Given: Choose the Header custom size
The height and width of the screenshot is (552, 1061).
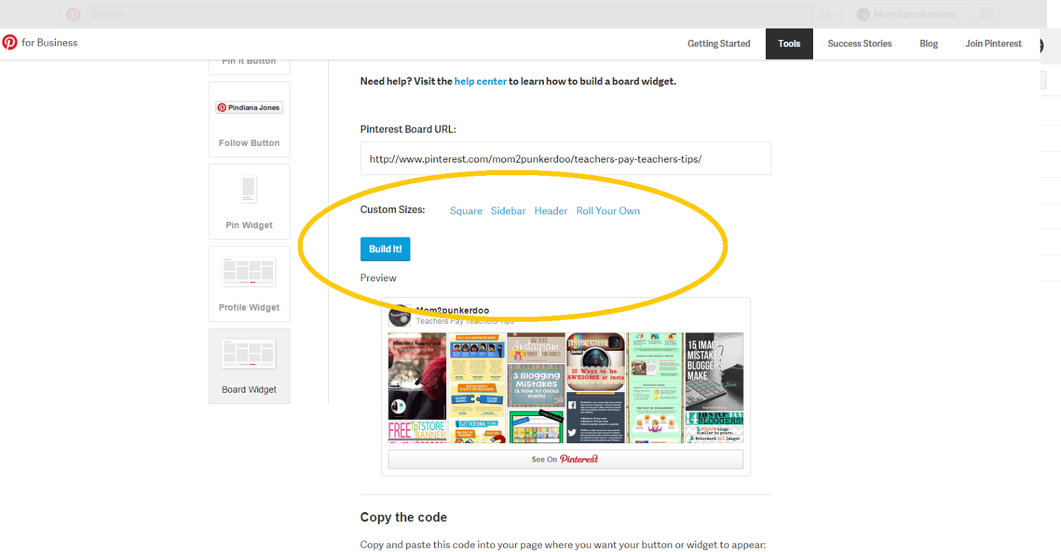Looking at the screenshot, I should pyautogui.click(x=551, y=211).
